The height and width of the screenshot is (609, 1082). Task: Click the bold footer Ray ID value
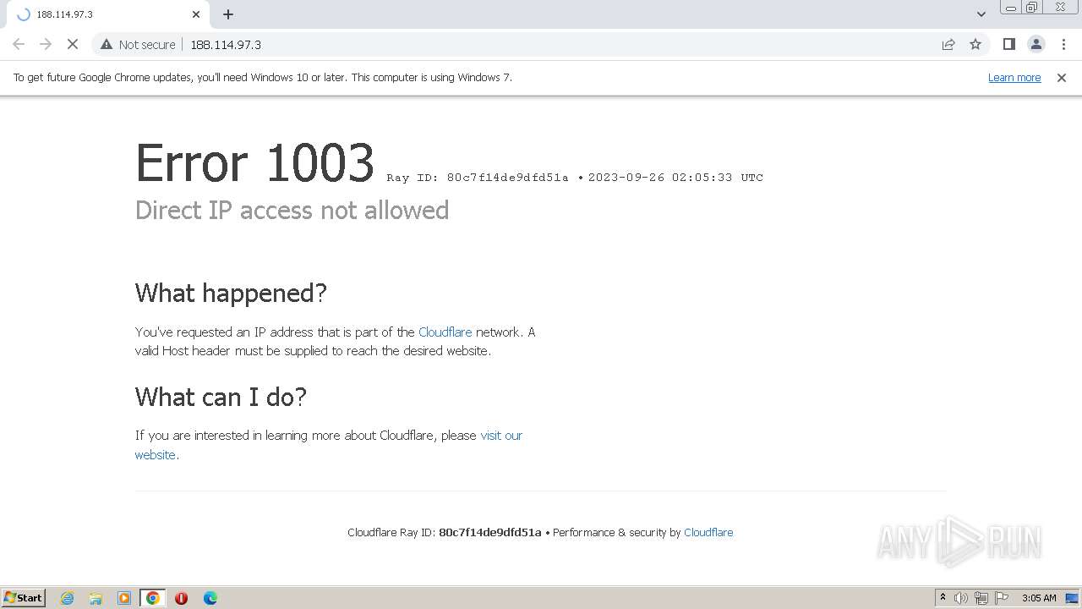(490, 532)
